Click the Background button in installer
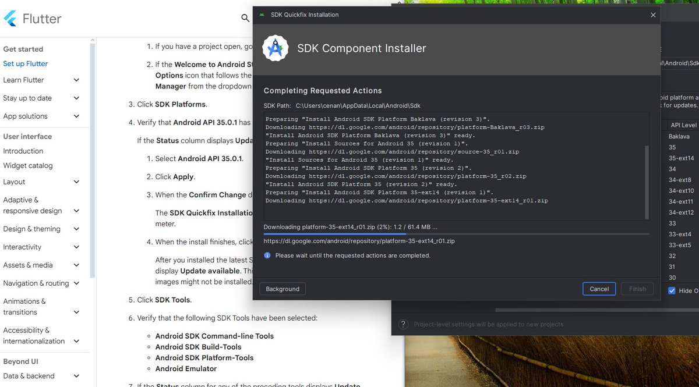The image size is (699, 387). point(283,289)
